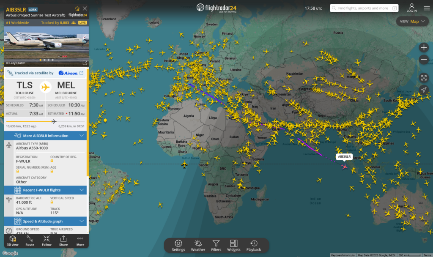The height and width of the screenshot is (257, 433).
Task: Open 3D view of the flight
Action: 13,241
